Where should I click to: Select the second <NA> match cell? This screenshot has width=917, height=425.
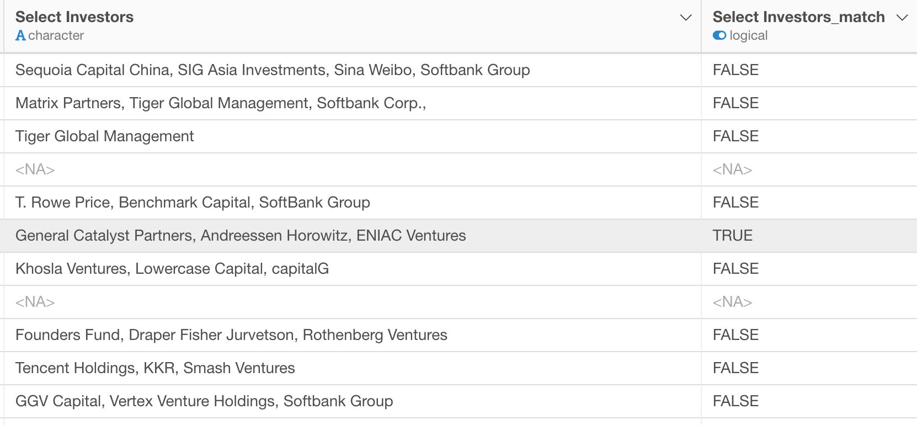[809, 302]
